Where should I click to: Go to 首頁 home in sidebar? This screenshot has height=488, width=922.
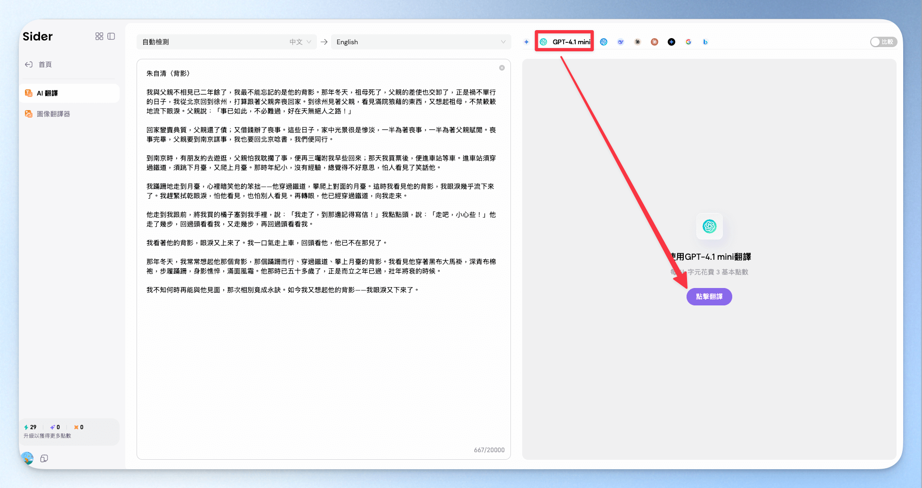point(45,64)
